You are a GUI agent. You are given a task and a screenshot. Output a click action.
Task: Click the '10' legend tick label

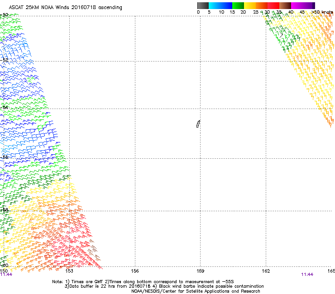point(221,12)
